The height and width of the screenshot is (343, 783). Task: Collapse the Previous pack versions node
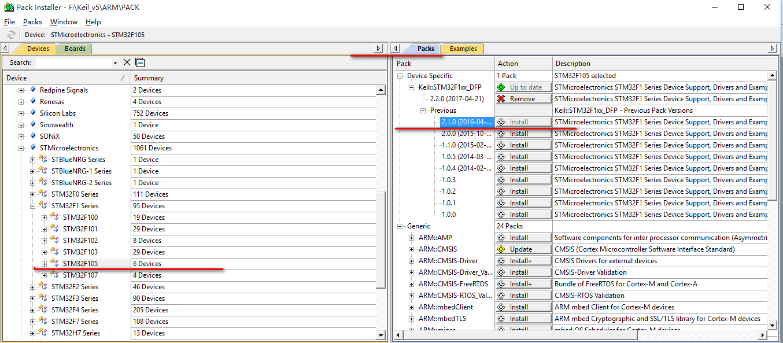click(x=423, y=110)
